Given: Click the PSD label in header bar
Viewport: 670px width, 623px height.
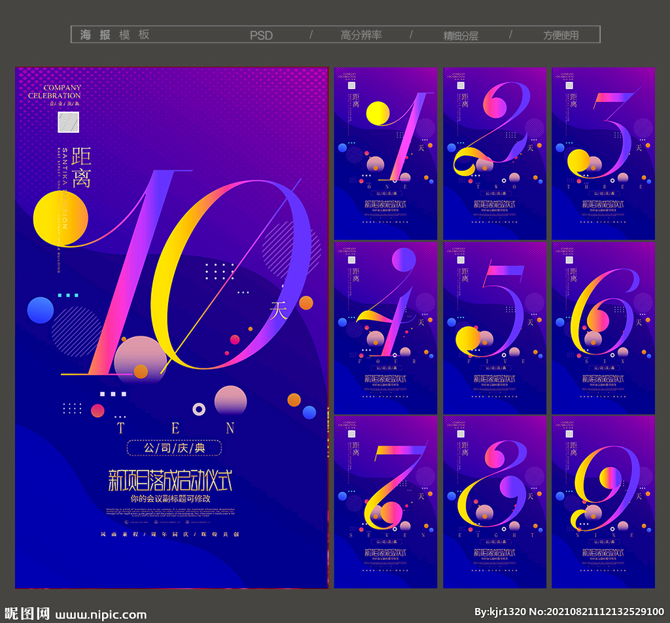Looking at the screenshot, I should pyautogui.click(x=261, y=35).
